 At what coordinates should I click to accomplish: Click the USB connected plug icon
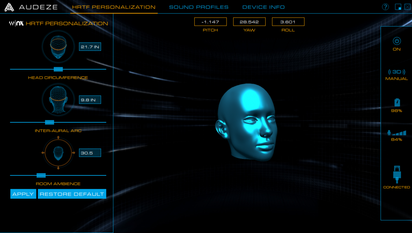click(397, 174)
